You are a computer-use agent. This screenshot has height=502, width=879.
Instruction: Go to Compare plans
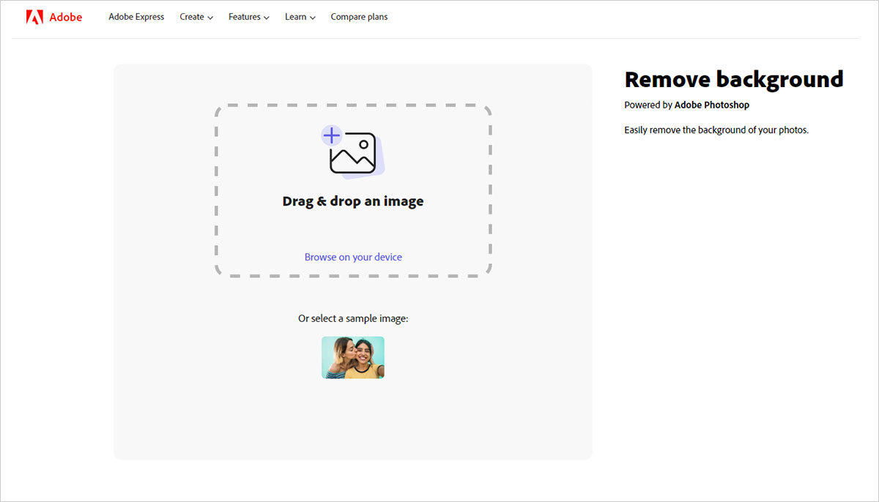(359, 17)
